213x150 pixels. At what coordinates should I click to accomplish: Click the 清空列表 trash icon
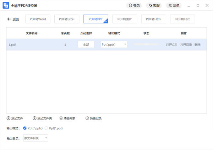[x=61, y=118]
